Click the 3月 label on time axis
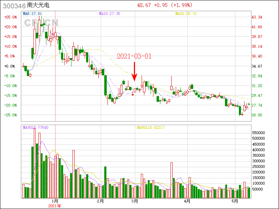 tap(135, 201)
